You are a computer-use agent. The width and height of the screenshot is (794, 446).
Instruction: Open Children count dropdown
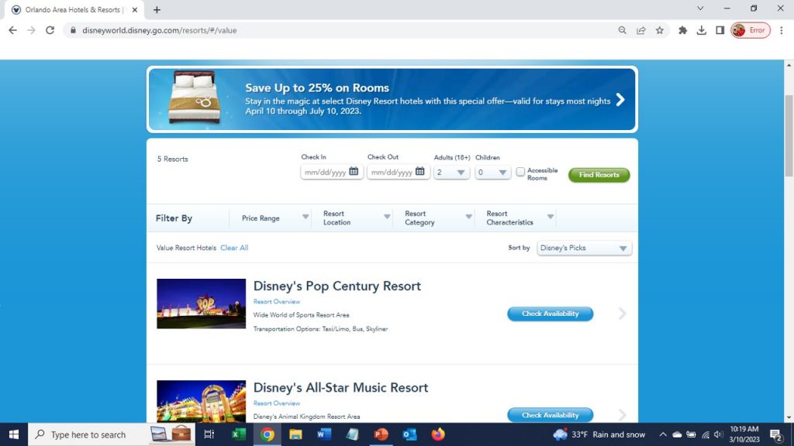(x=492, y=173)
